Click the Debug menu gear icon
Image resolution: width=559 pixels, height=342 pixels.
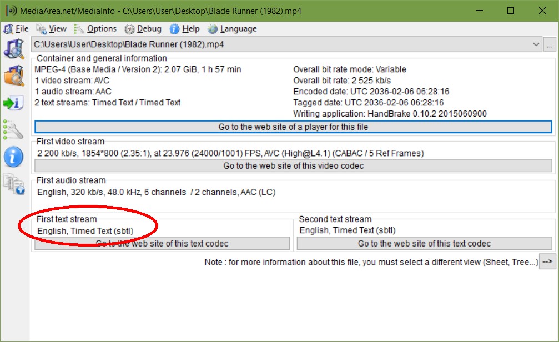(129, 29)
